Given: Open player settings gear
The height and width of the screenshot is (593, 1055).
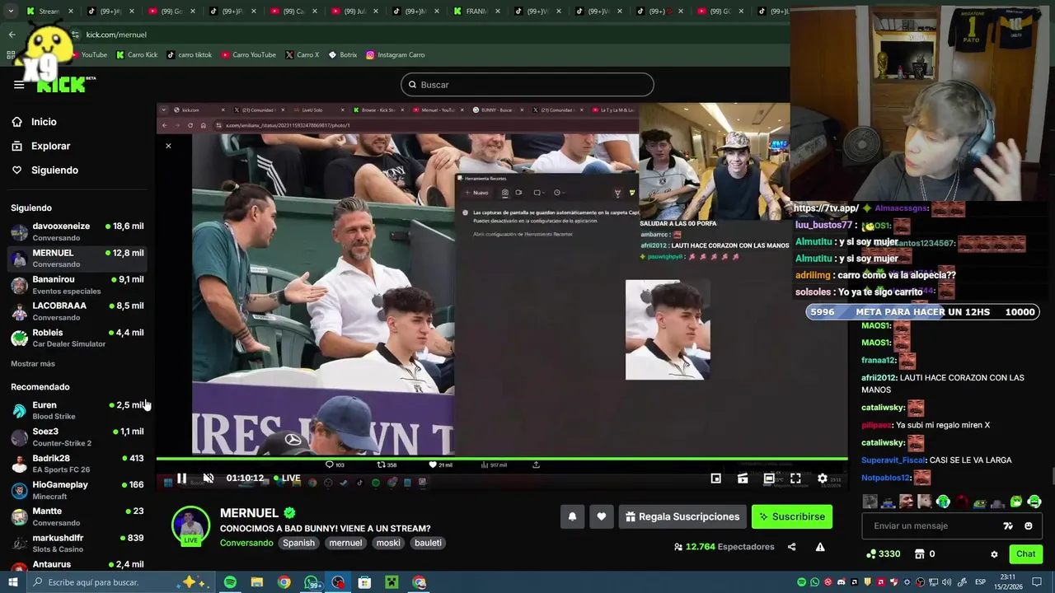Looking at the screenshot, I should (x=822, y=478).
